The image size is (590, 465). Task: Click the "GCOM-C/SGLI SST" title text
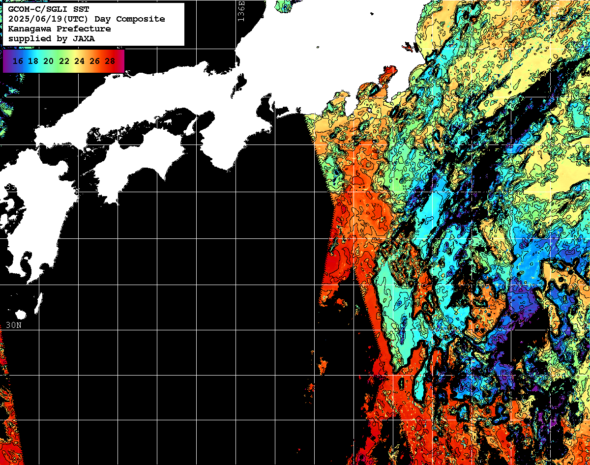point(48,9)
